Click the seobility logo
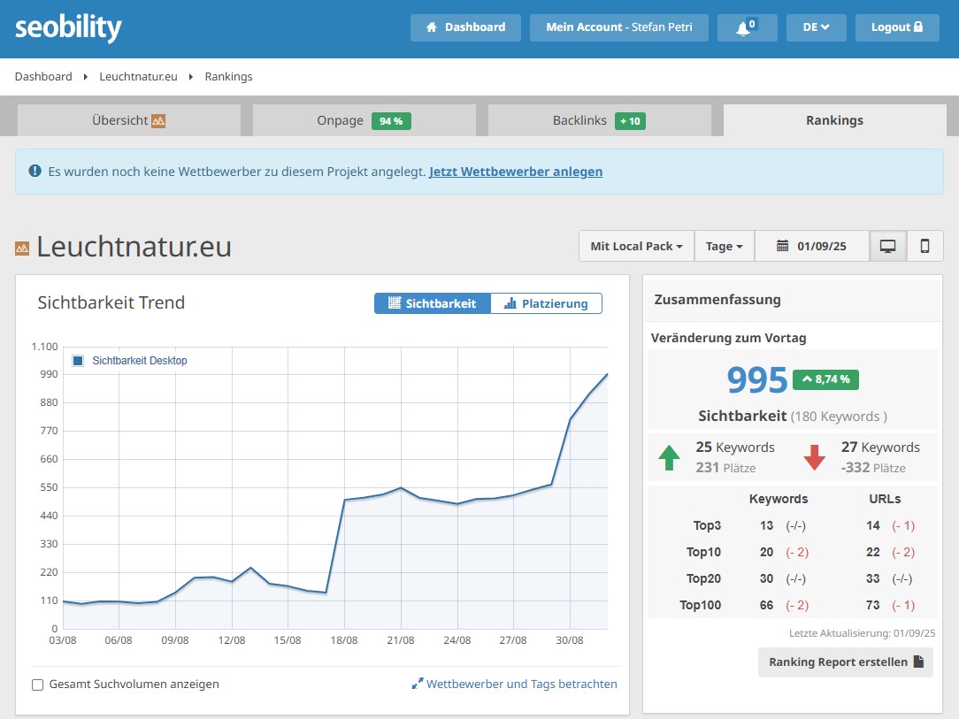959x719 pixels. click(x=68, y=27)
